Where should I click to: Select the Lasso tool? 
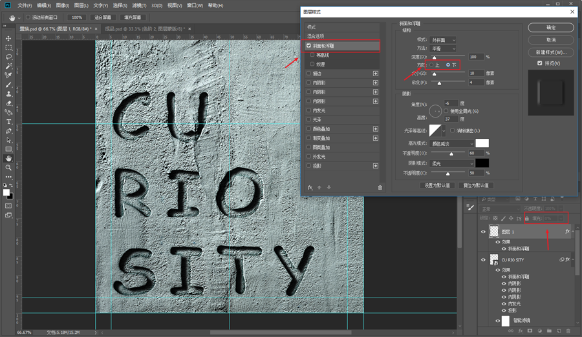(9, 57)
